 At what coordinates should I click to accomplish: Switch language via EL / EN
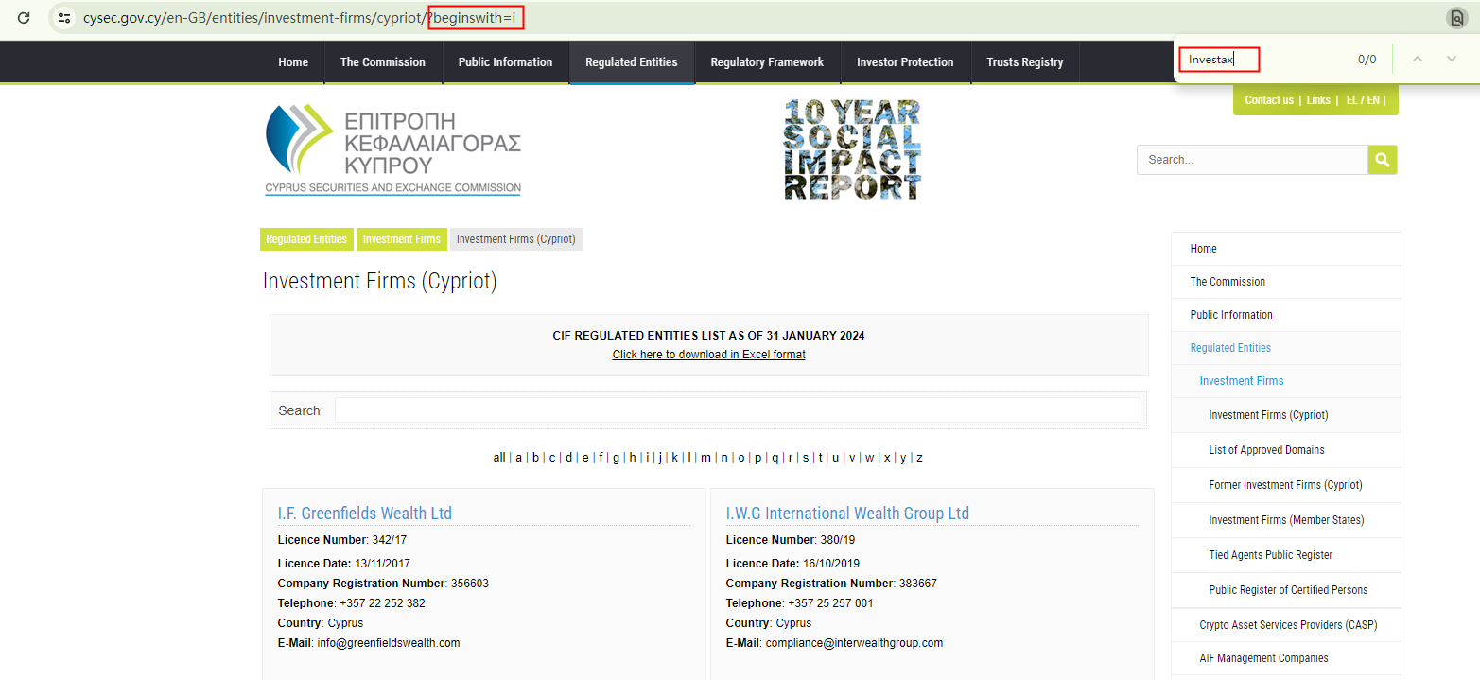pos(1363,100)
